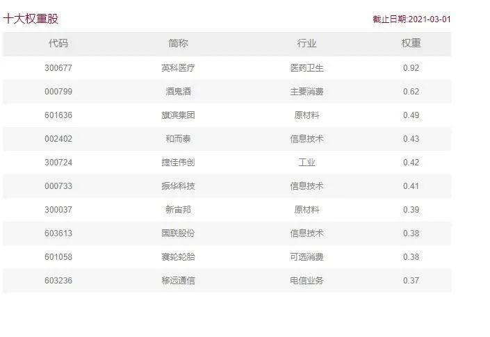Click the stock name 国联股份
490x337 pixels.
click(178, 233)
